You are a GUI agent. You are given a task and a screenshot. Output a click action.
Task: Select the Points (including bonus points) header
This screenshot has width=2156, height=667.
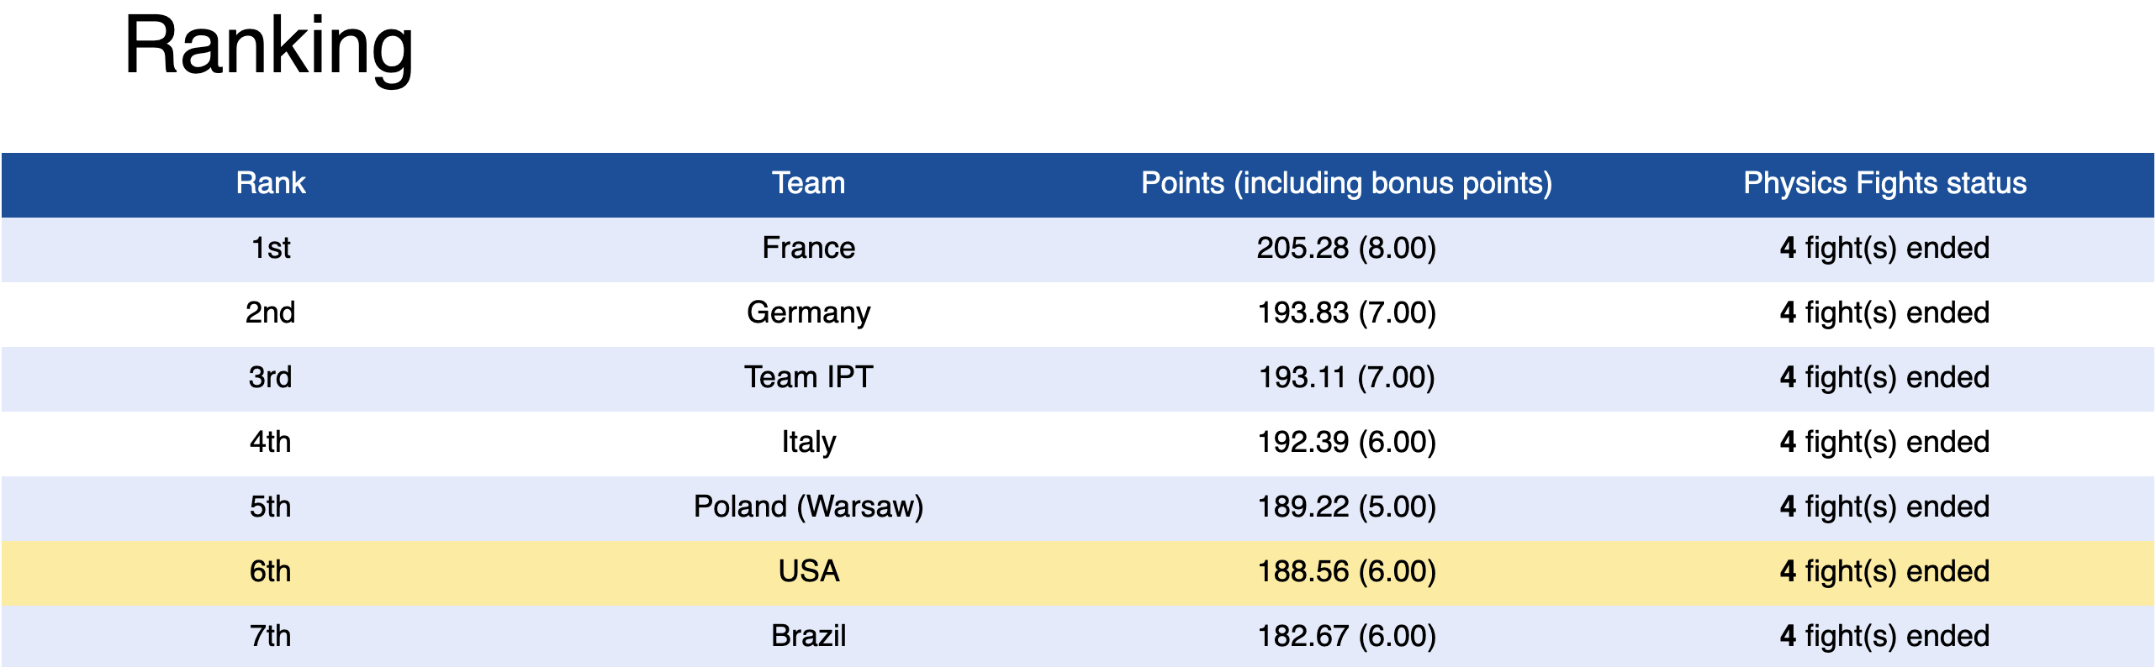click(1346, 183)
